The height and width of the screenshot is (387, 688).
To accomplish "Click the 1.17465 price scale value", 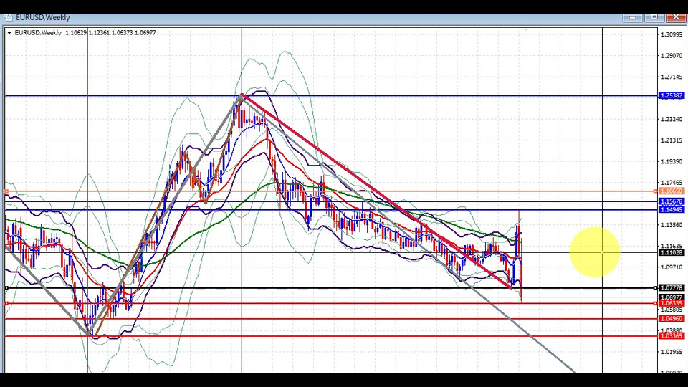I will click(672, 183).
